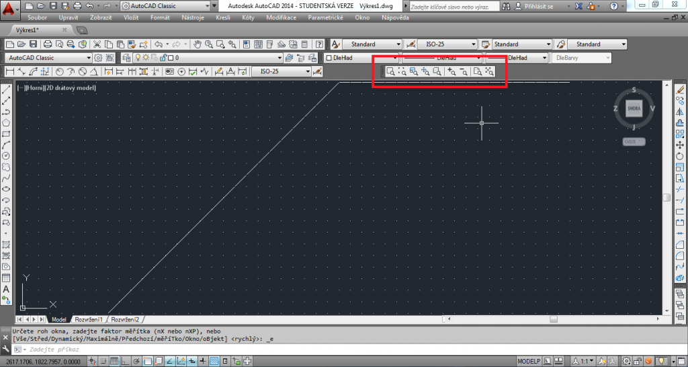Click the color swatch beside DleHlad

click(329, 58)
